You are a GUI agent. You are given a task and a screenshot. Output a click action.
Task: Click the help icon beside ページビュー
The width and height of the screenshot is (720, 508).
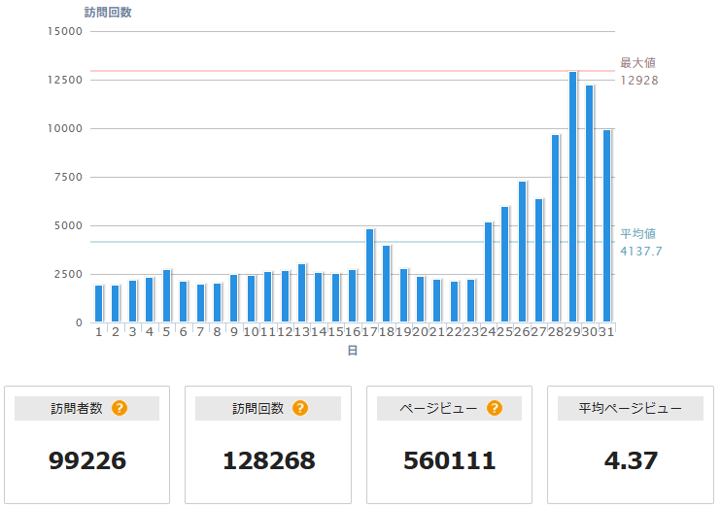pyautogui.click(x=494, y=408)
